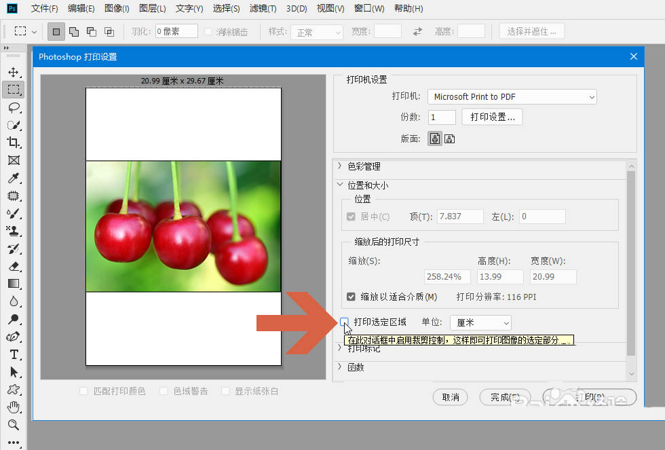
Task: Click the 缩放 percentage field
Action: coord(447,276)
